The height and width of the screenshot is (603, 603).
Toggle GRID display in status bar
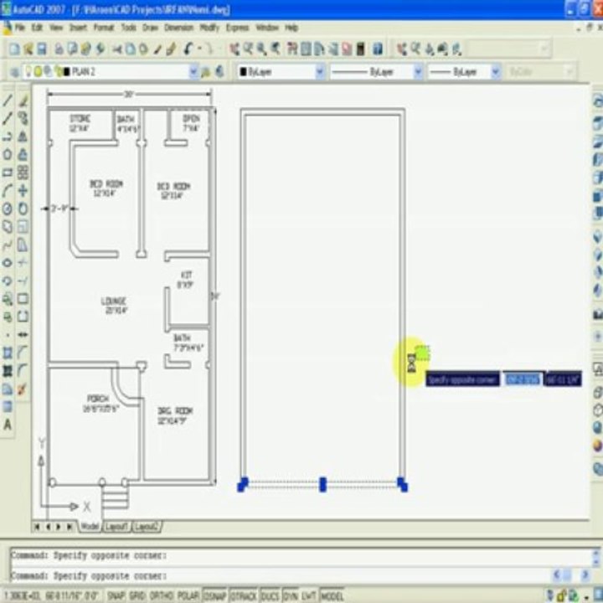coord(137,596)
